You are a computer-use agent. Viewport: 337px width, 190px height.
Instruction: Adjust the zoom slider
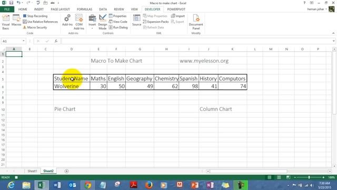(x=309, y=177)
